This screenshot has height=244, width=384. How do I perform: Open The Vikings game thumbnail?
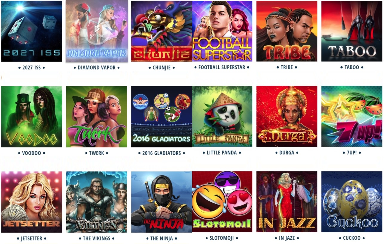point(96,202)
